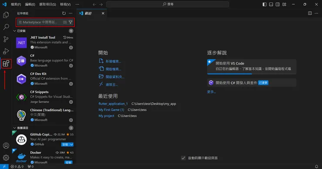Click the GitHub Copilot extension icon
322x169 pixels.
click(21, 140)
